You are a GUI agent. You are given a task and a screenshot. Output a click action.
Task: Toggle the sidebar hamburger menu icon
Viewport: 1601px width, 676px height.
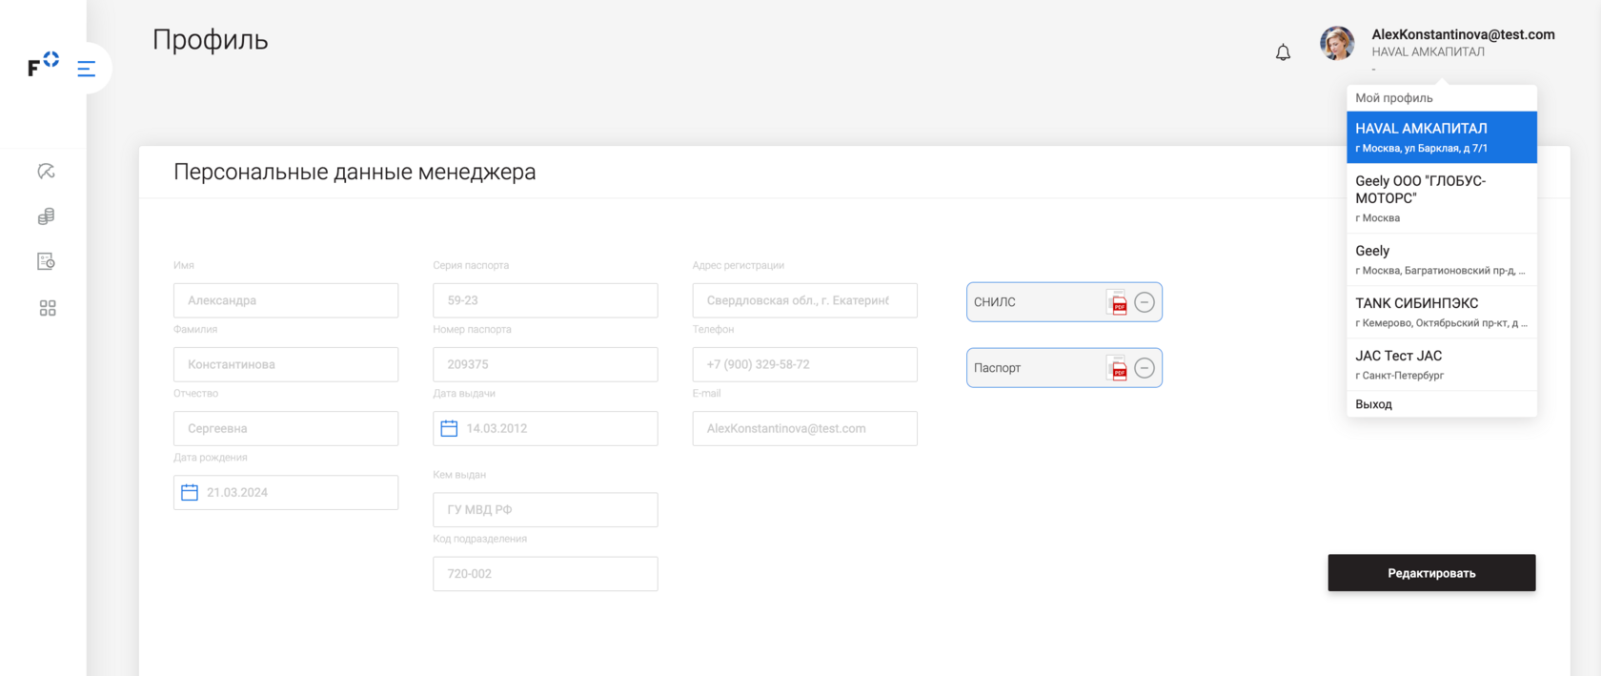coord(86,69)
